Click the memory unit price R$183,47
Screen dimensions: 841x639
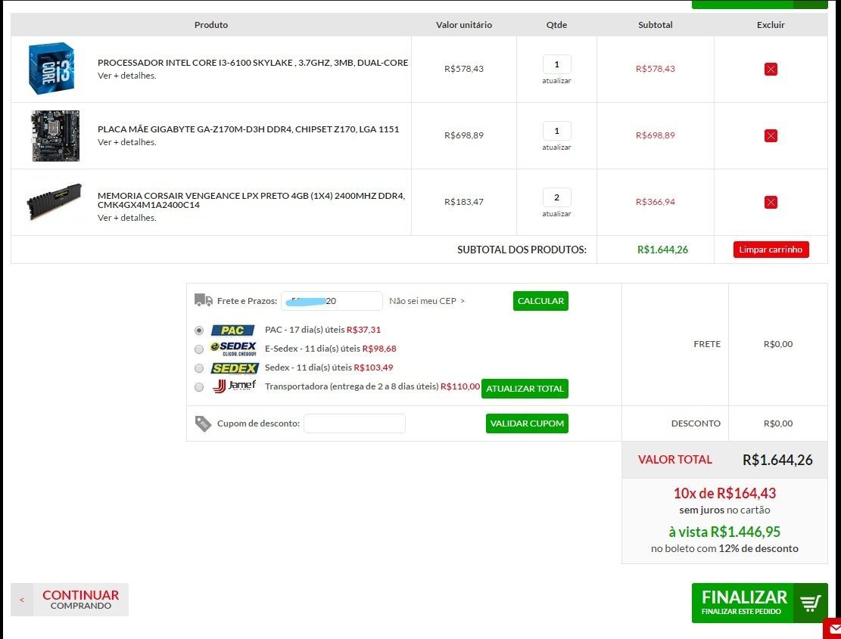point(464,202)
